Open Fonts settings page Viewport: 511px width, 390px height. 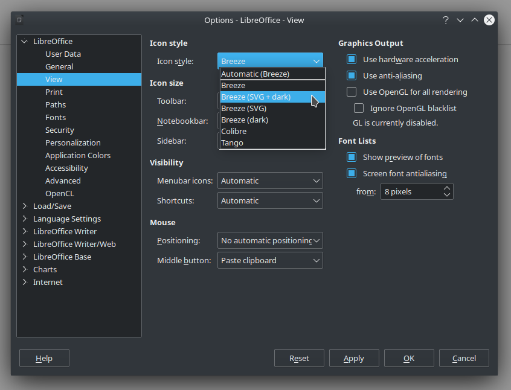pyautogui.click(x=56, y=118)
